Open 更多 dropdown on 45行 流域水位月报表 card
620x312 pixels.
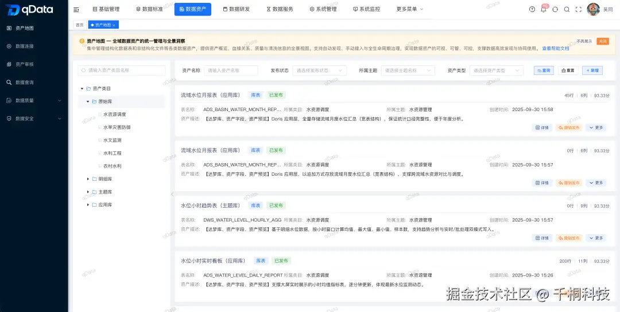coord(596,128)
